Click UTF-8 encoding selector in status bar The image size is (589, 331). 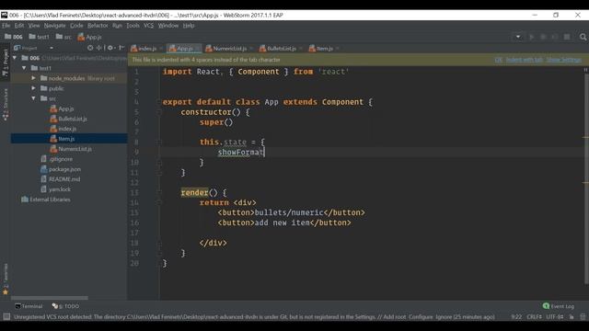(x=555, y=316)
